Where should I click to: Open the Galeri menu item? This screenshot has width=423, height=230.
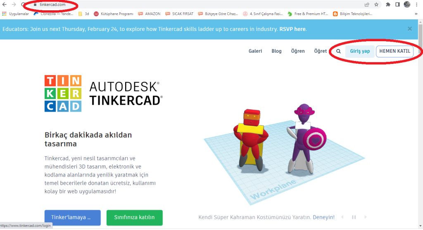[x=255, y=51]
